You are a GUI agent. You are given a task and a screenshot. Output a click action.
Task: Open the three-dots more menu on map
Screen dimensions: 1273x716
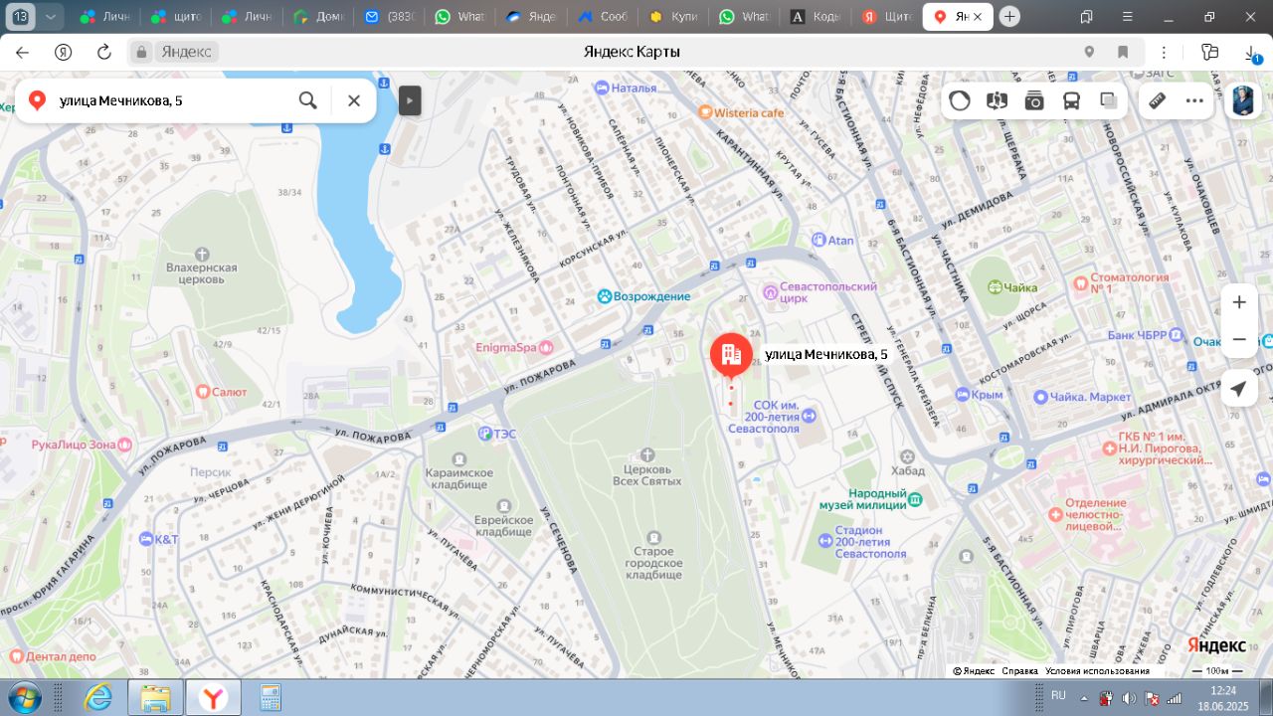tap(1194, 100)
